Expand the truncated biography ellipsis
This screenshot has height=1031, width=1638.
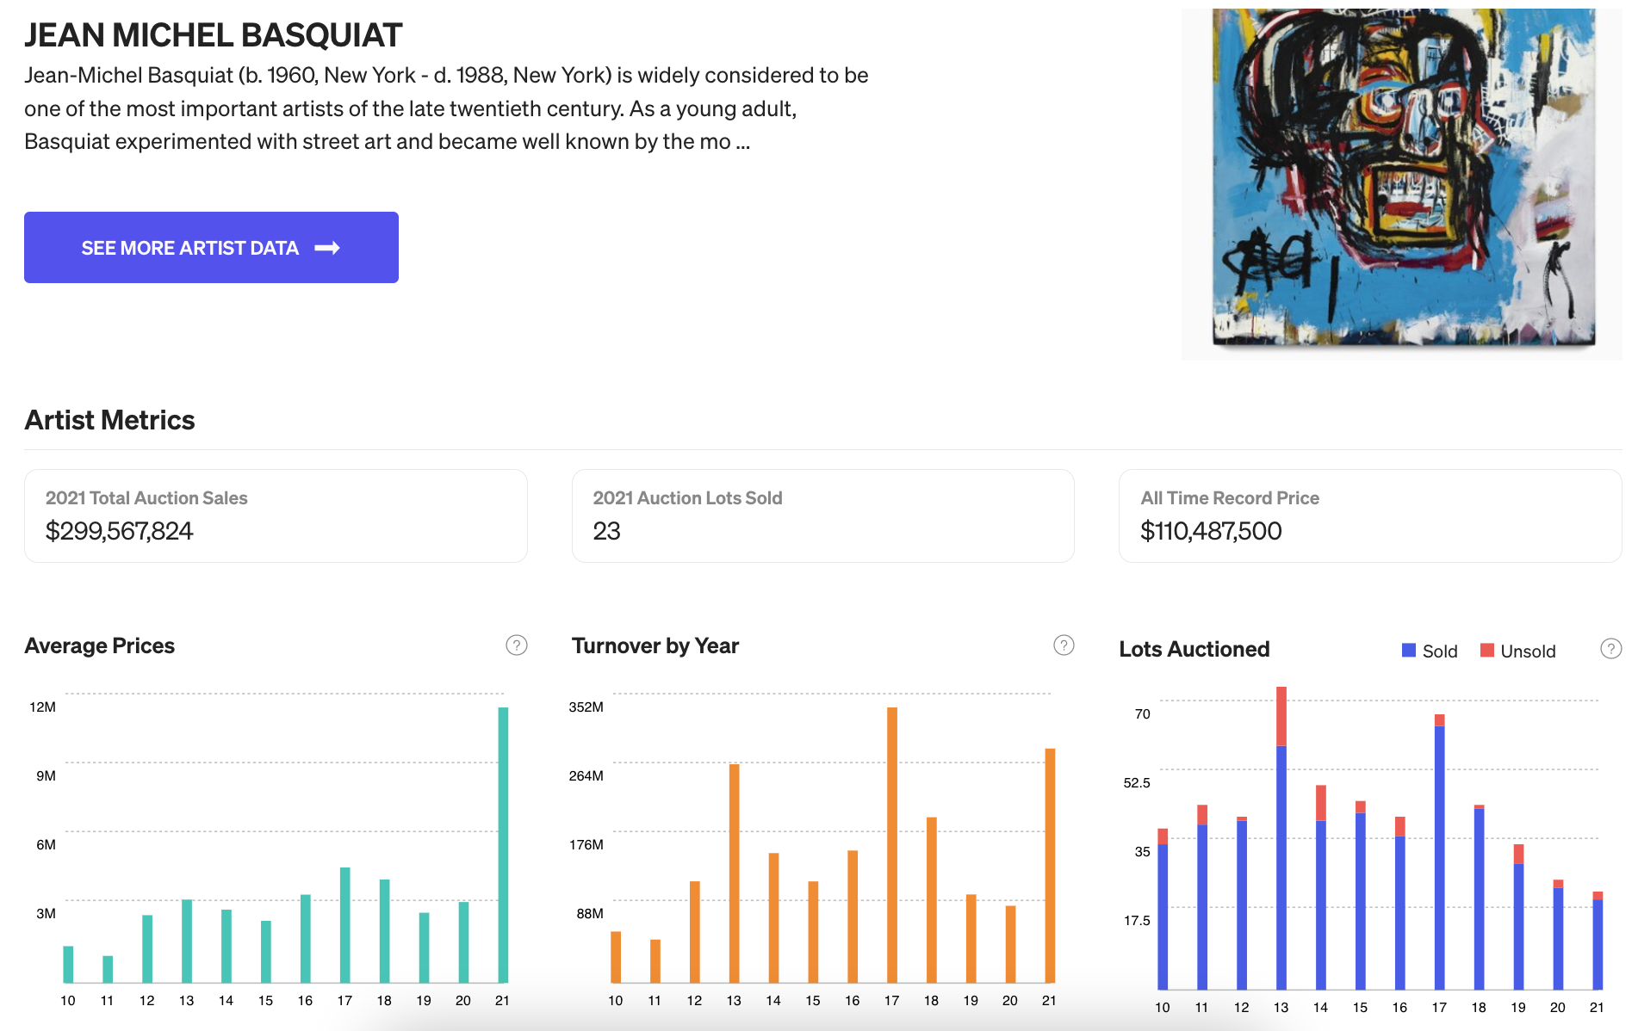pyautogui.click(x=743, y=143)
